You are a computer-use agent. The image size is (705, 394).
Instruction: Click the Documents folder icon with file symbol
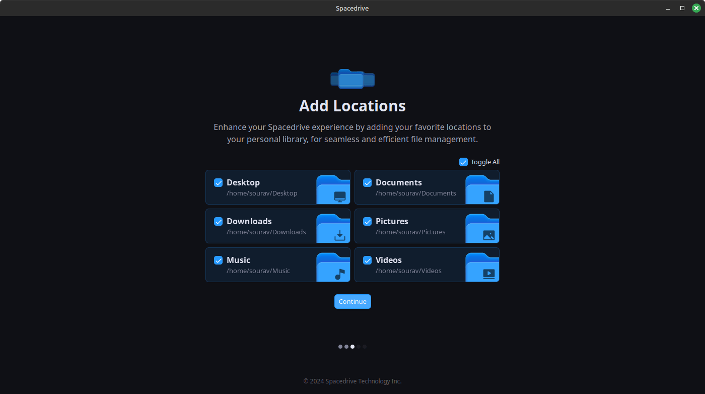coord(482,189)
